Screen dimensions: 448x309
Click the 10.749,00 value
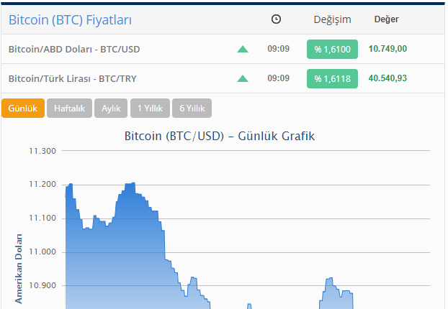click(387, 49)
